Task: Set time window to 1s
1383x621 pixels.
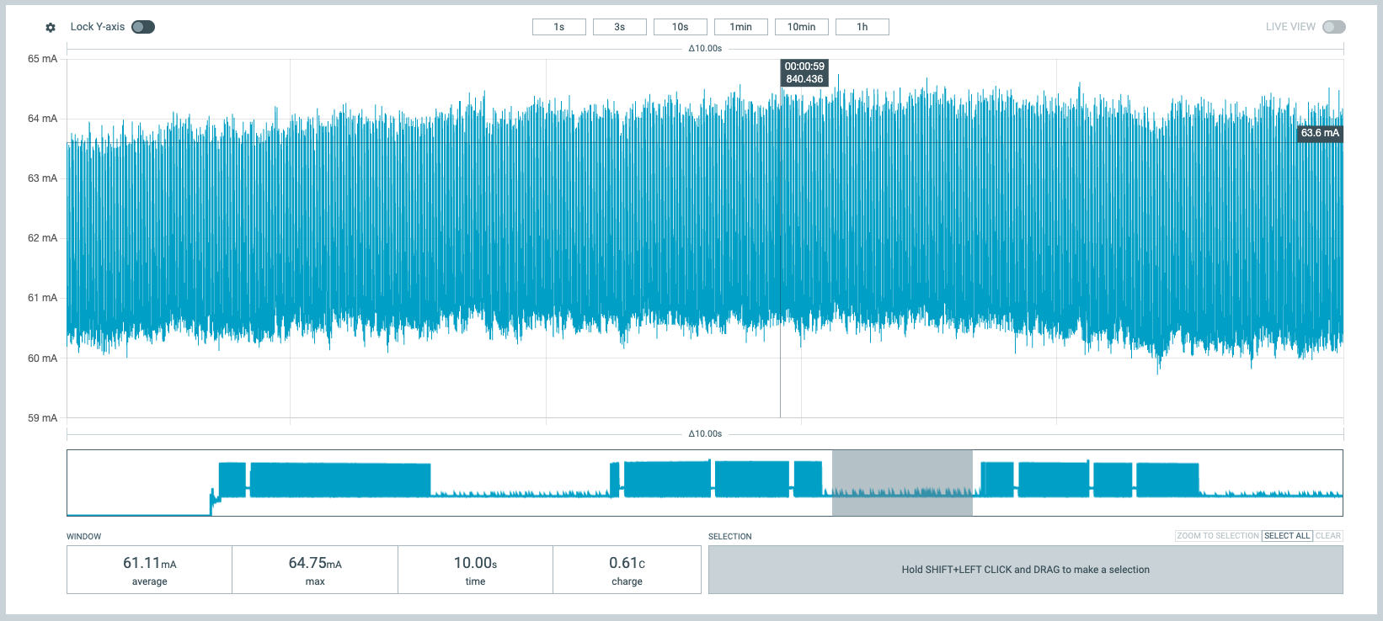Action: tap(558, 27)
